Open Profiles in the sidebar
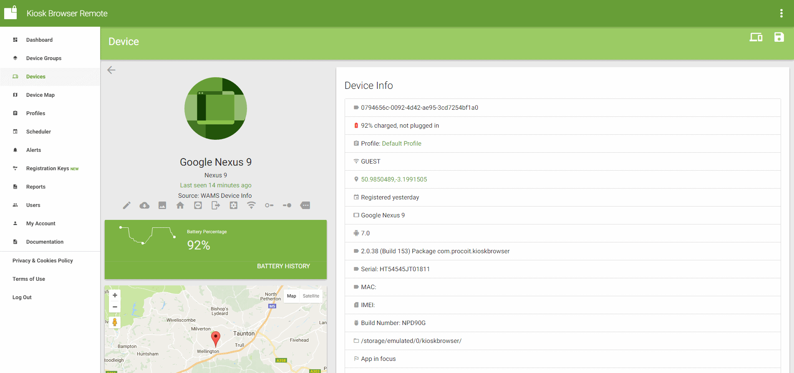The image size is (794, 373). click(x=50, y=113)
